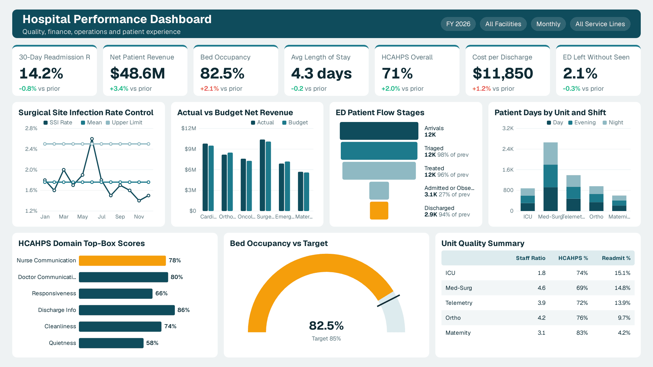
Task: Click the orange Discharged funnel block
Action: click(x=379, y=211)
